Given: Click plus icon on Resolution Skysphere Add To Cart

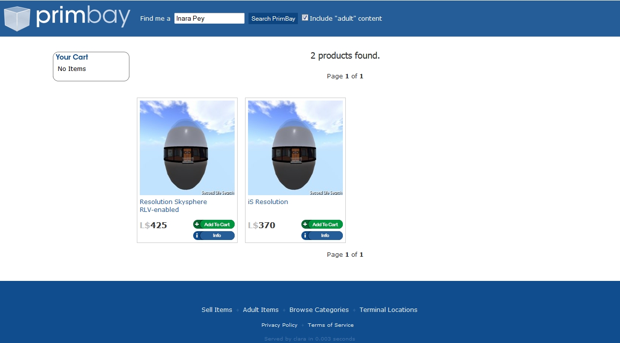Looking at the screenshot, I should point(197,224).
